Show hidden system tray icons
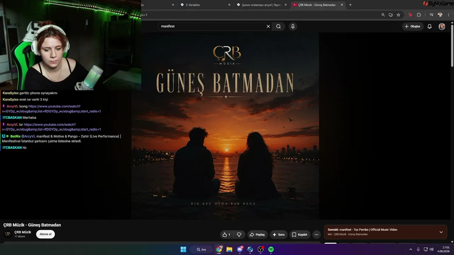This screenshot has width=454, height=255. coord(411,249)
